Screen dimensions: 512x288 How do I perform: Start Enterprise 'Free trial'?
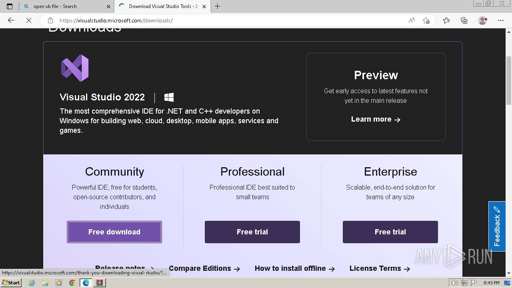coord(390,232)
